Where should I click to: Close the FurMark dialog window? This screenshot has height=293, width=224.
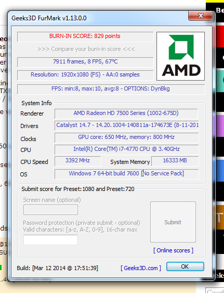point(200,16)
